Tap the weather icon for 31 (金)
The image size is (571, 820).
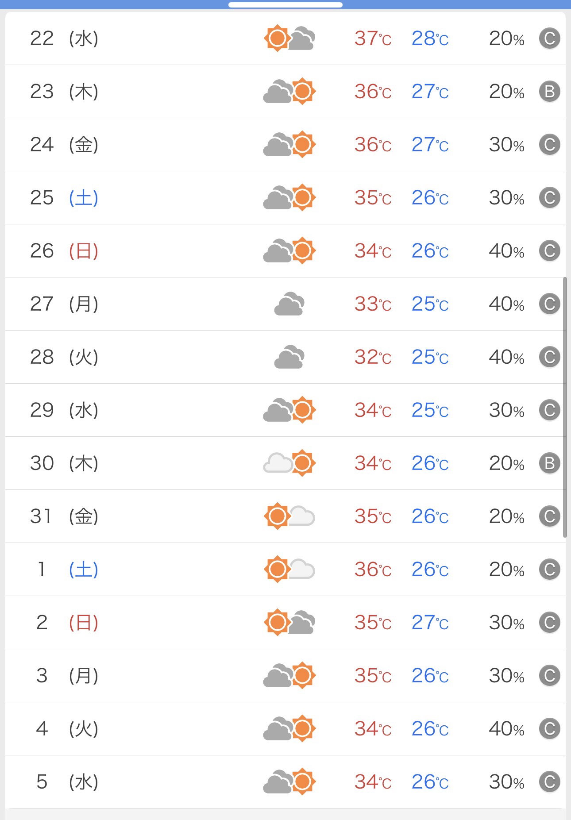(289, 516)
